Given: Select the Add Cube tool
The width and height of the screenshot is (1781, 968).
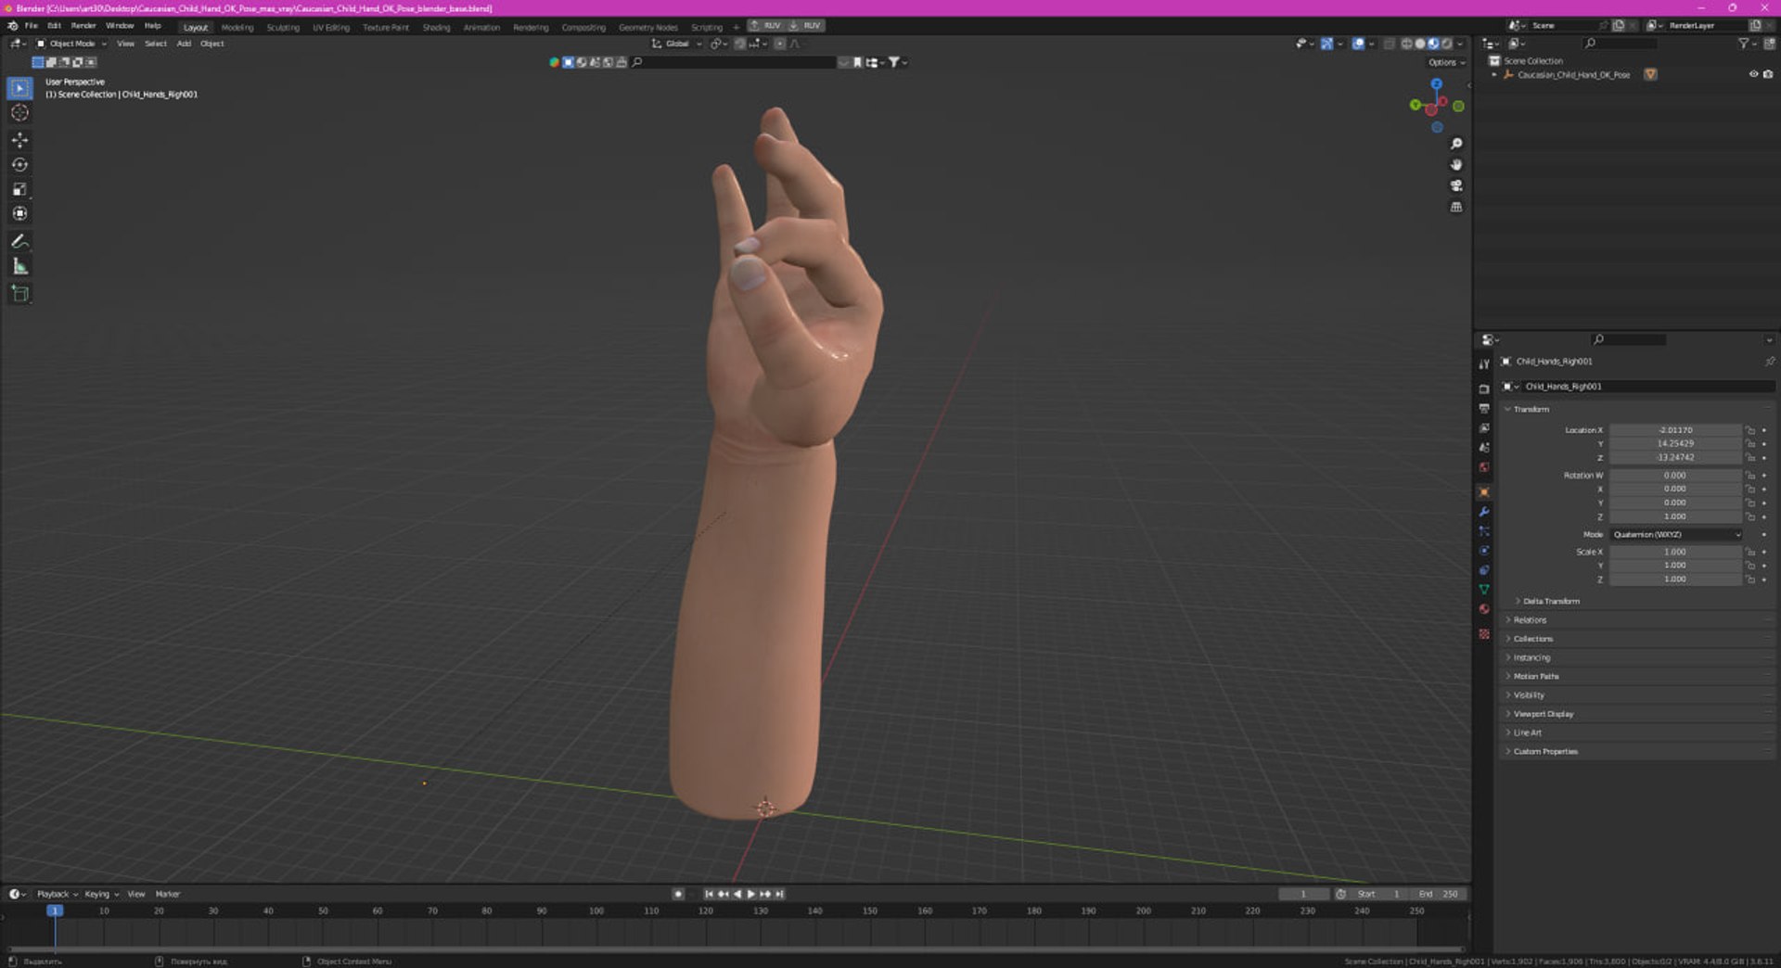Looking at the screenshot, I should click(x=19, y=294).
